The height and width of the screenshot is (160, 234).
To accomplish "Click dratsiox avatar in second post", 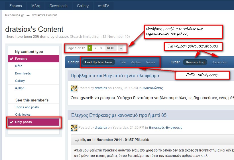I will (74, 128).
